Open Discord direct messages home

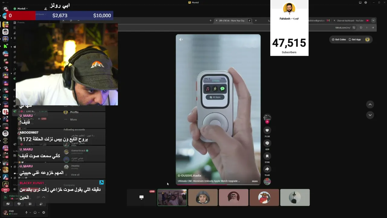[5, 8]
